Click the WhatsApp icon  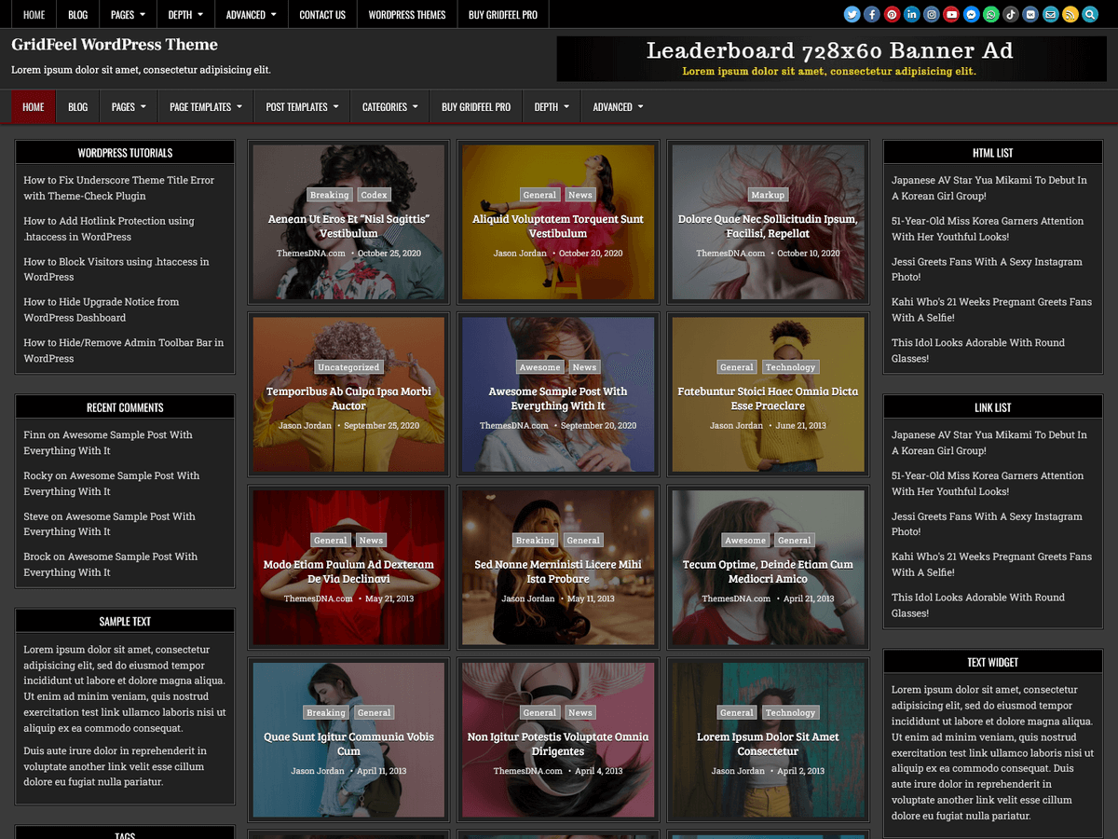pos(991,15)
